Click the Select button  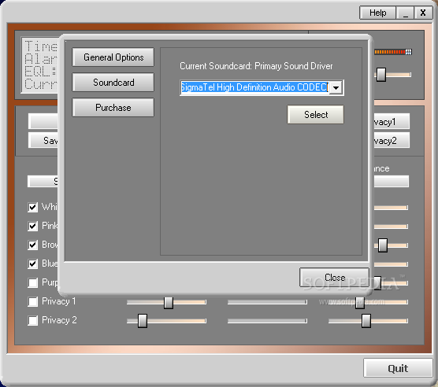click(316, 114)
